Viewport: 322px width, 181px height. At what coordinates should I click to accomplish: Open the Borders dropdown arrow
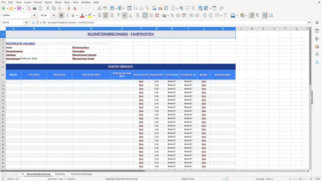click(221, 16)
